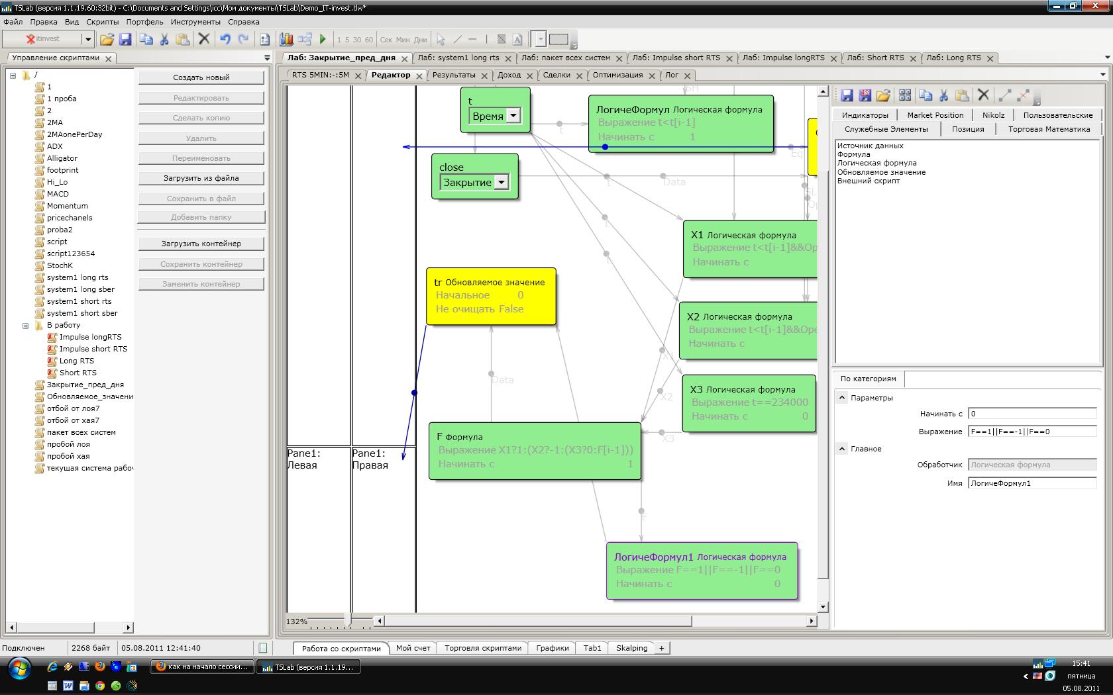Click the four-squares grid icon in editor toolbar

tap(905, 96)
